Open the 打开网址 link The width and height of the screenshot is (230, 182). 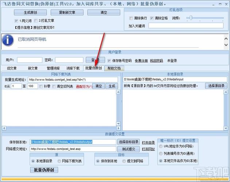point(148,149)
